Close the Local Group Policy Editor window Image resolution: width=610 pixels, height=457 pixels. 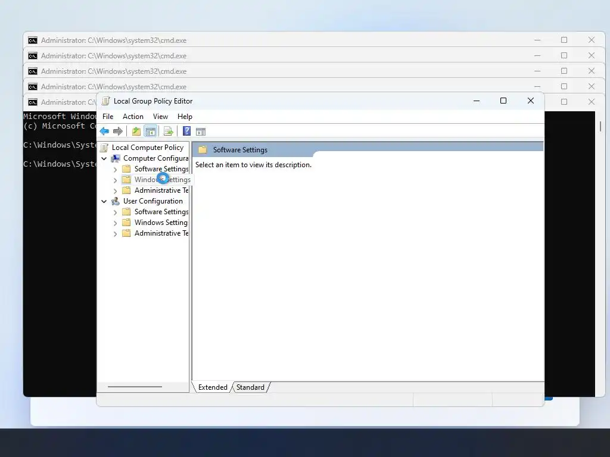tap(530, 101)
